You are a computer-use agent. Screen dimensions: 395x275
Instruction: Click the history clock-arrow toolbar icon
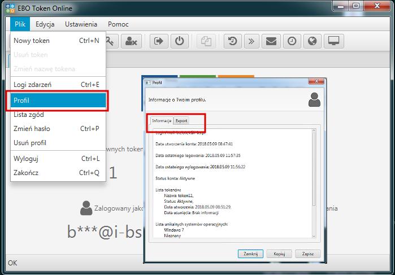pos(232,41)
